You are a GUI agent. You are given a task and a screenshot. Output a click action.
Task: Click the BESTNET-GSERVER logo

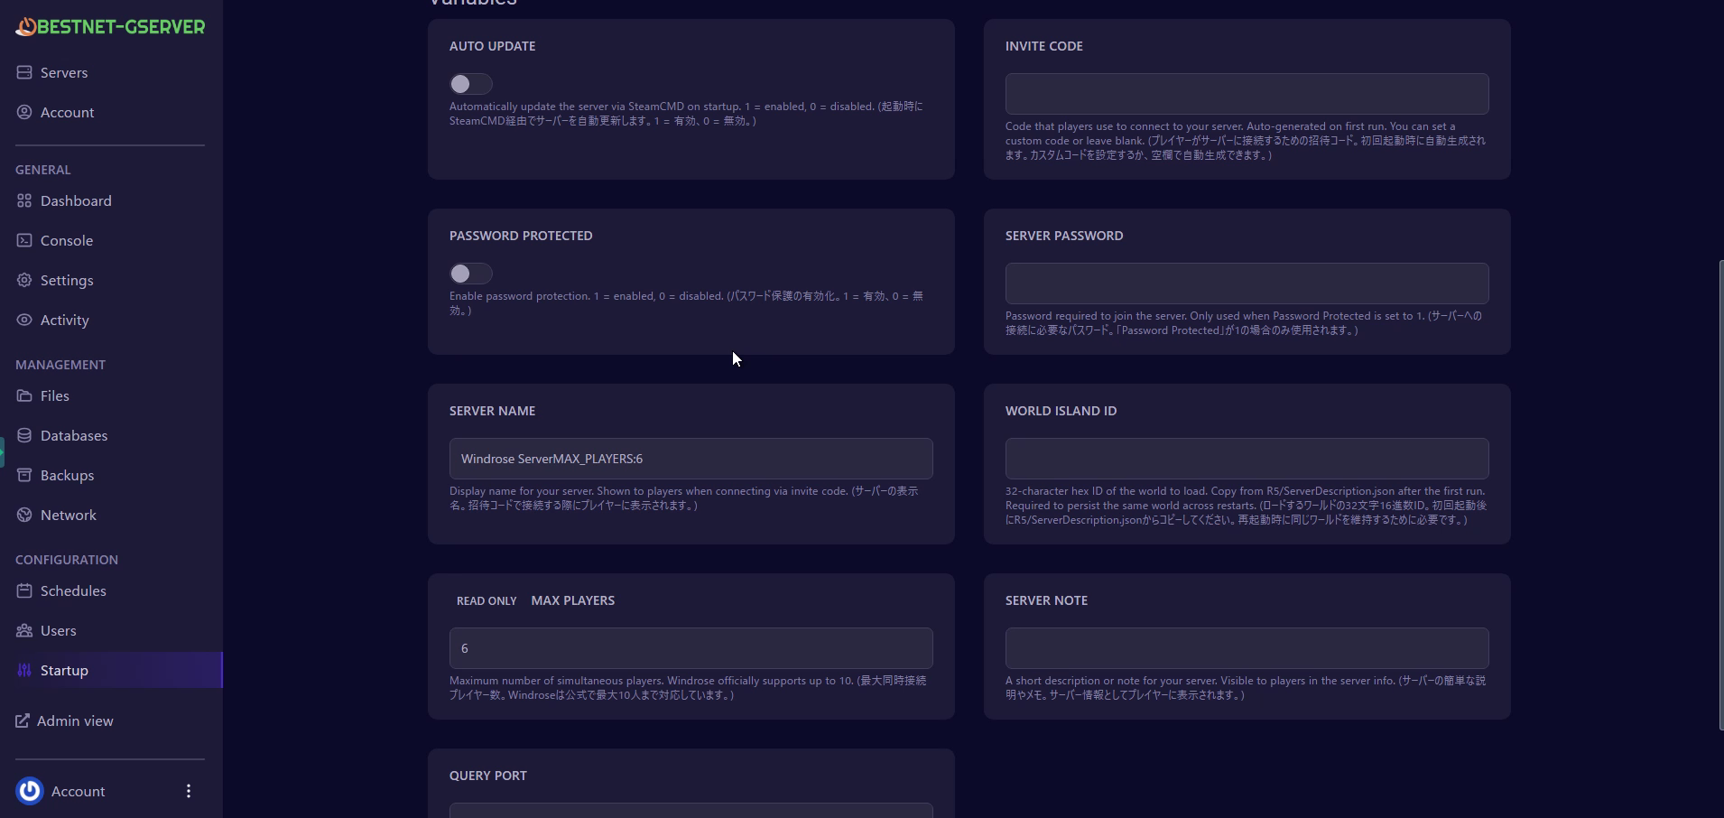[110, 27]
